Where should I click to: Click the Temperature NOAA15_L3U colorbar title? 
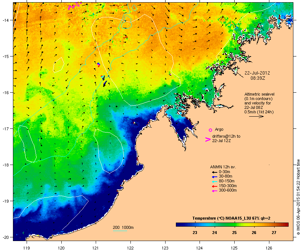(231, 219)
